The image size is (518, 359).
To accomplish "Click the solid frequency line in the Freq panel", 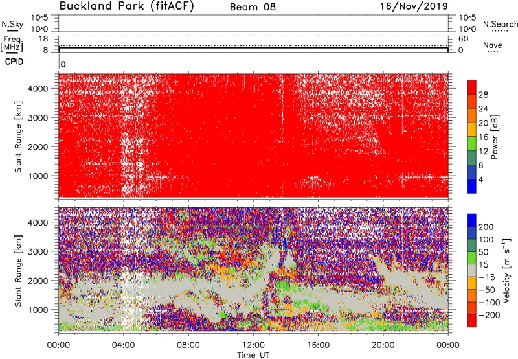I will point(253,48).
